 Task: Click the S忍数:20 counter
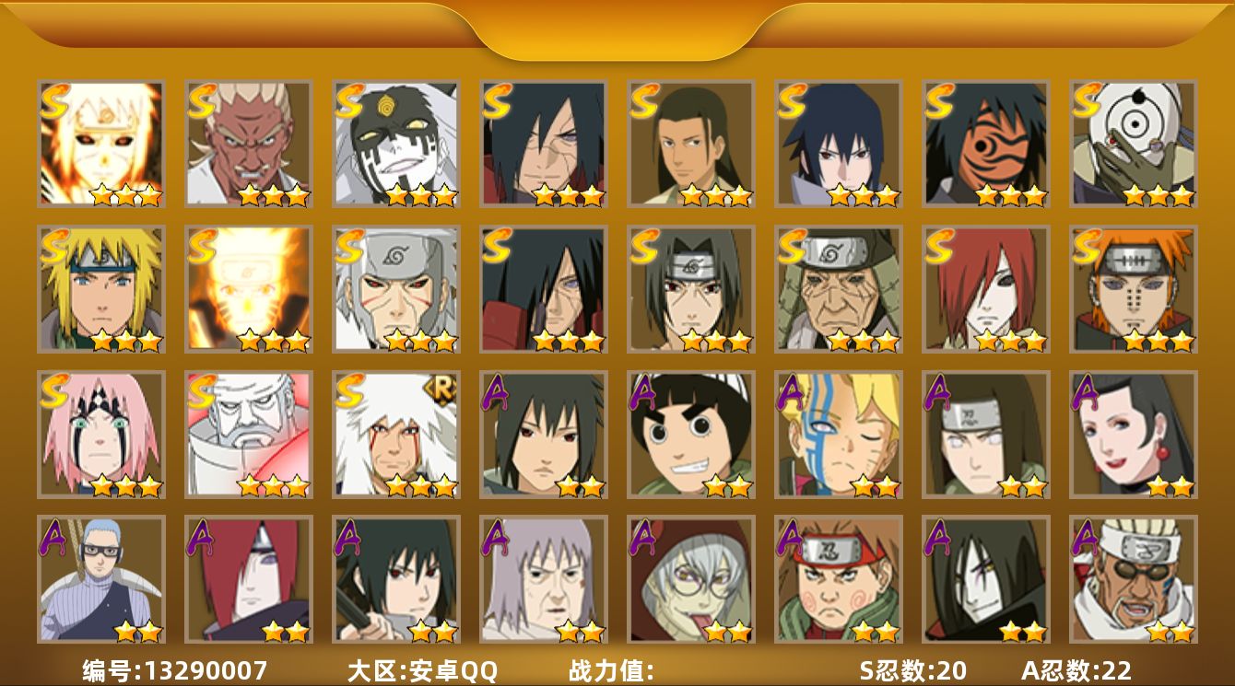point(912,670)
